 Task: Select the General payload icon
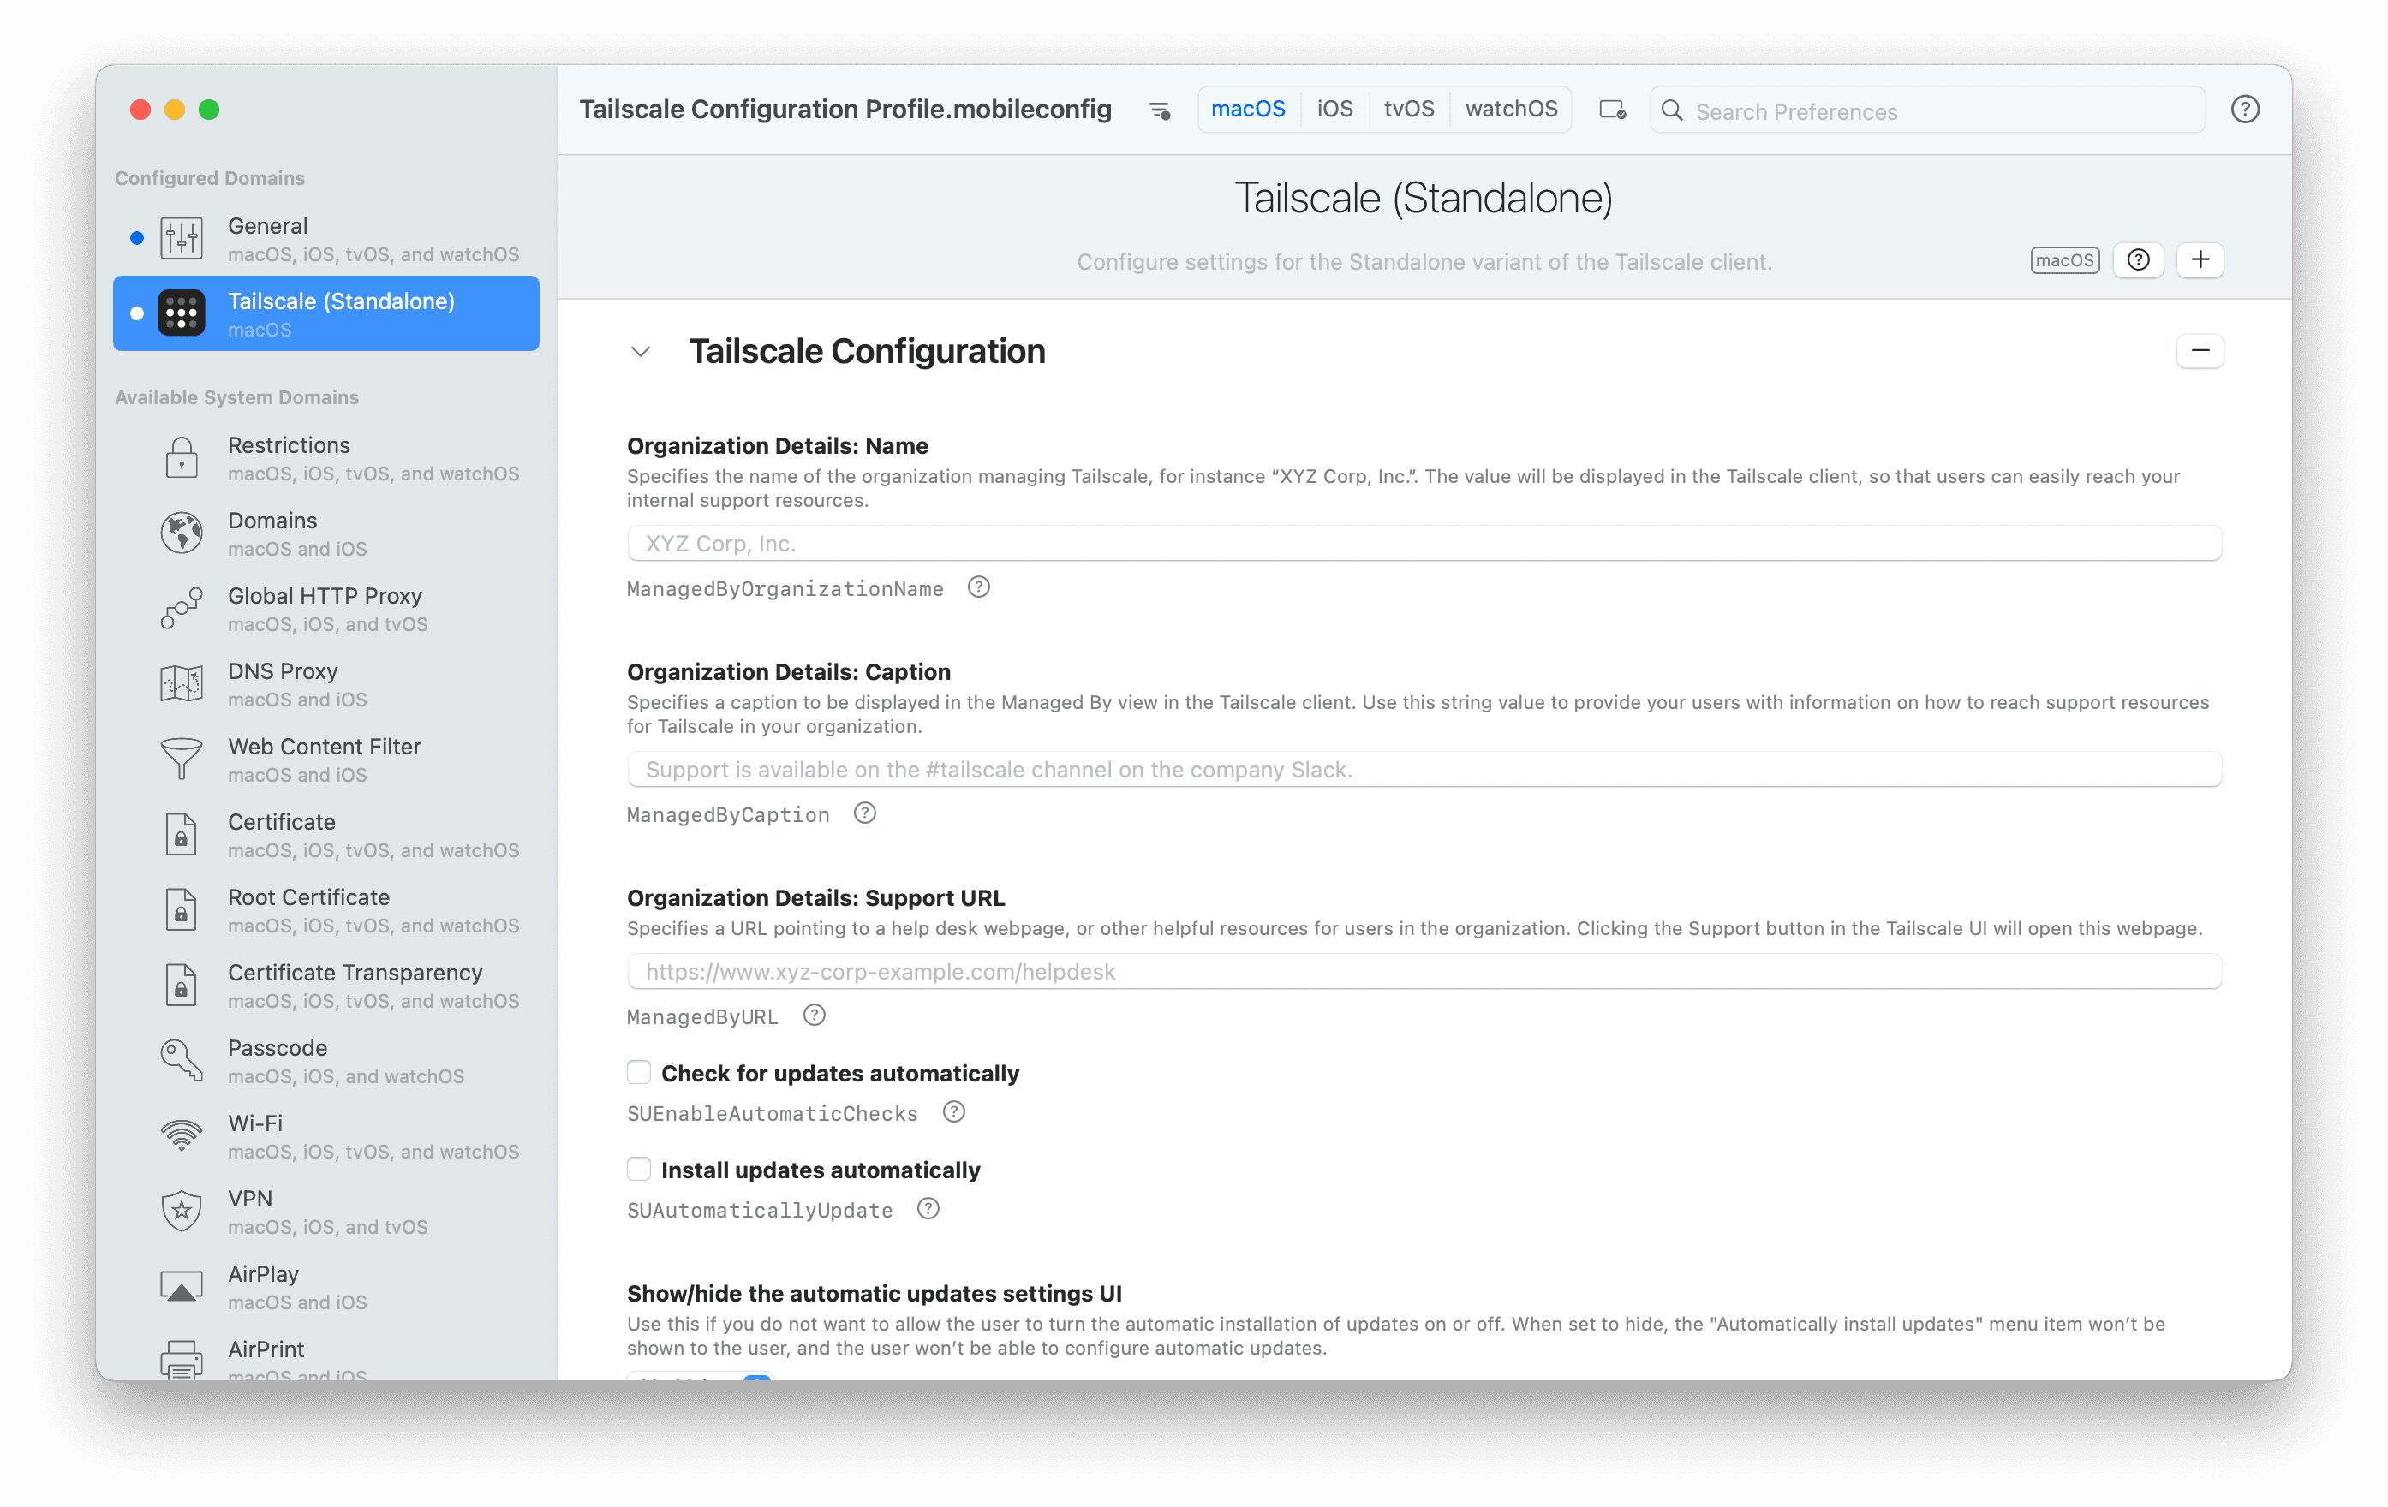(182, 237)
